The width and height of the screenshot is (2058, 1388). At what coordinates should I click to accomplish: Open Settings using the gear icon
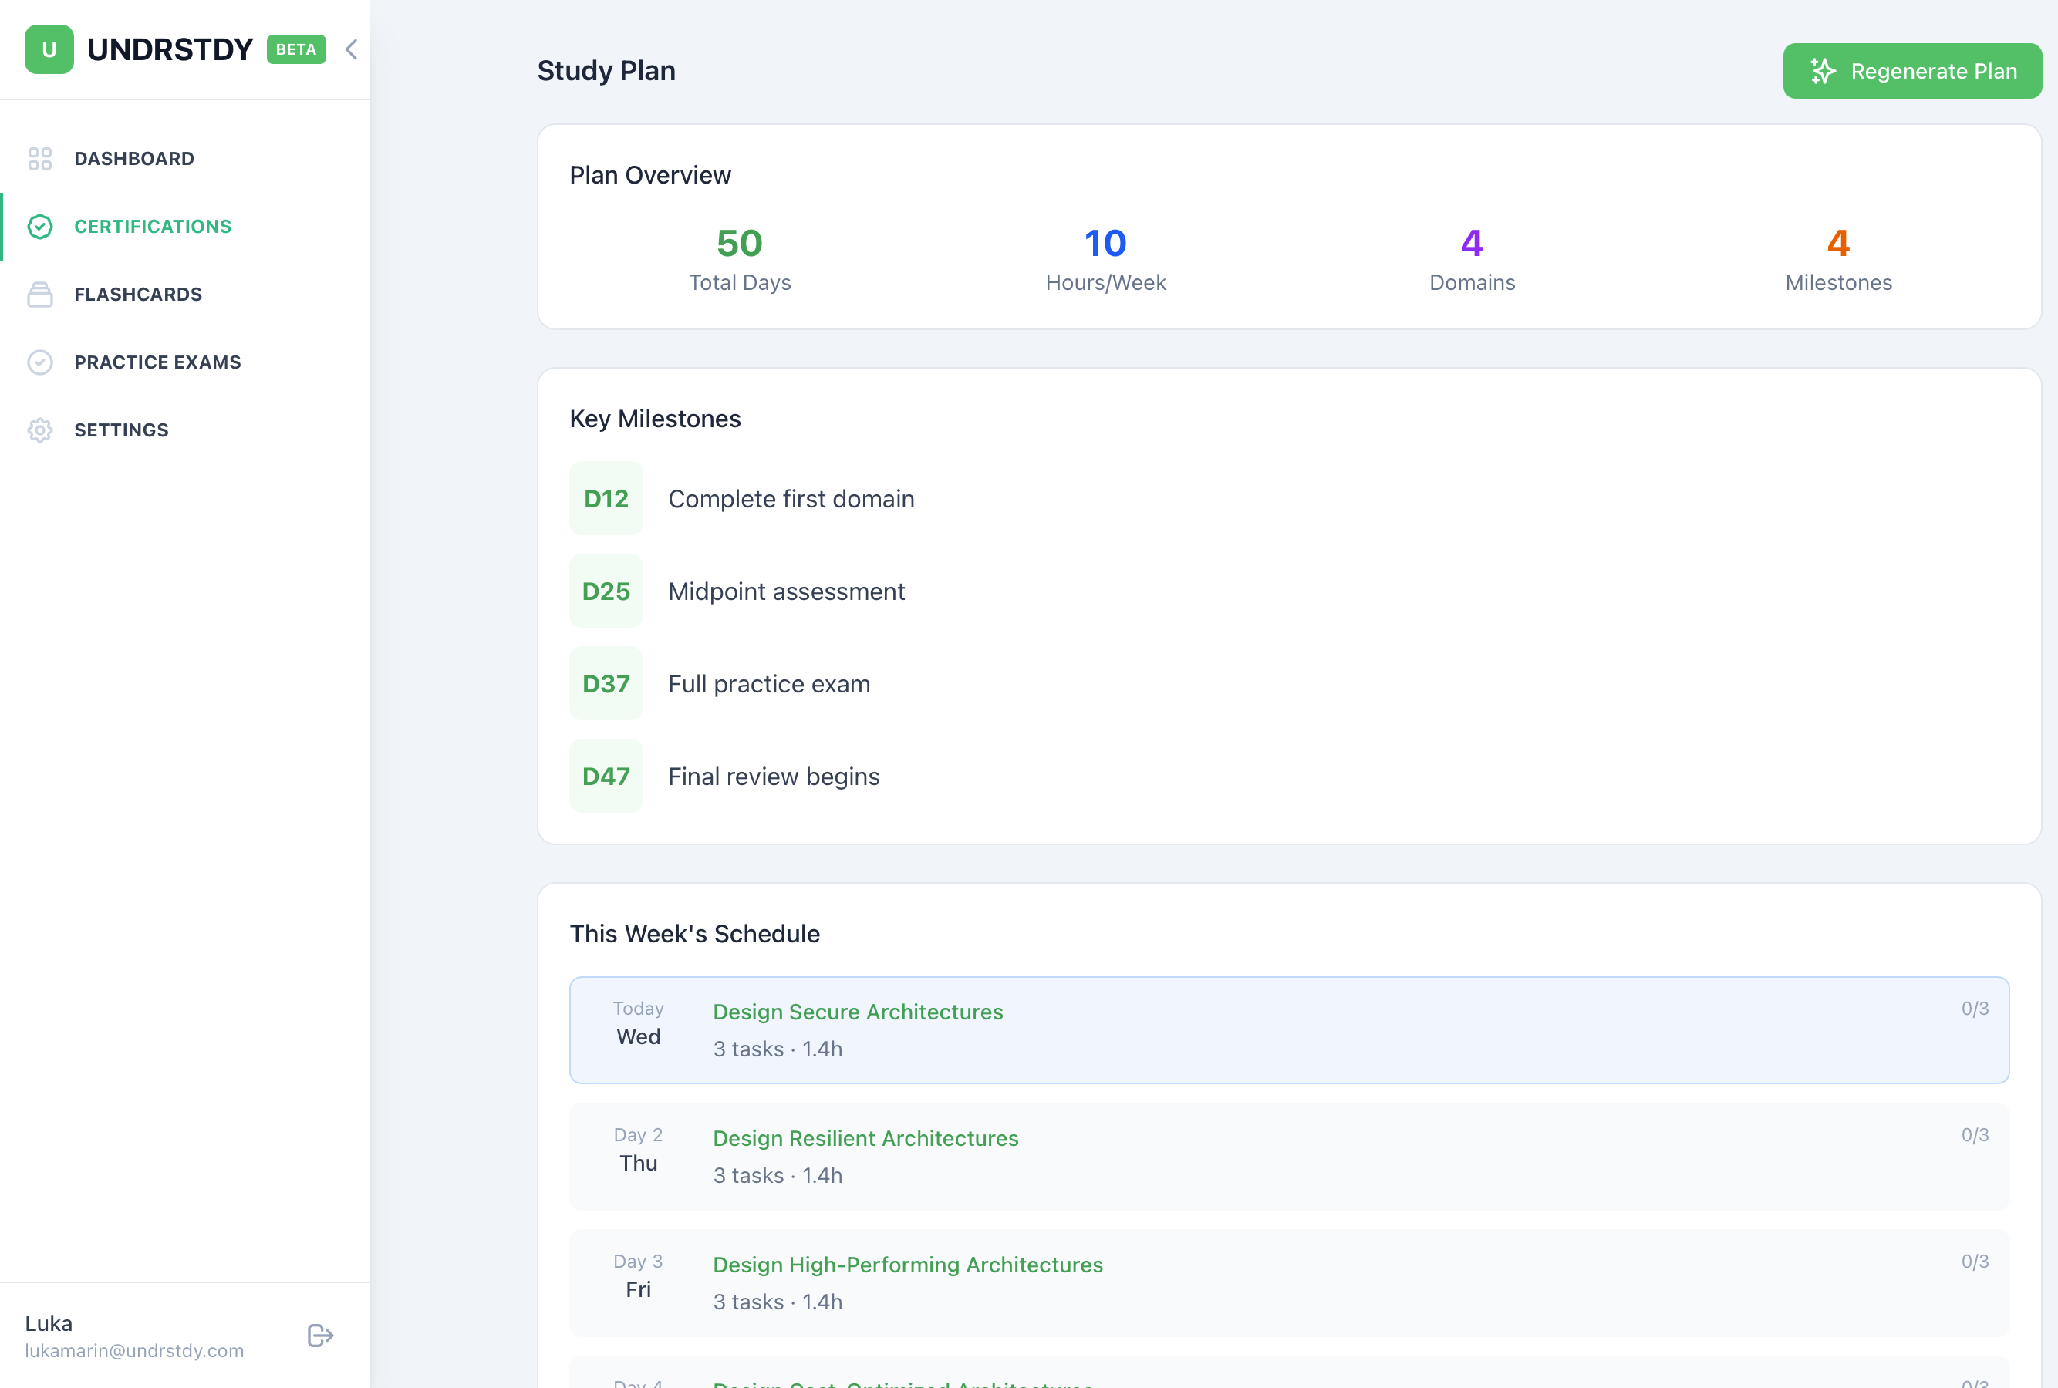point(40,430)
